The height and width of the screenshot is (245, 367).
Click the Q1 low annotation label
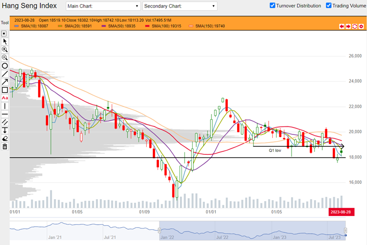coord(275,151)
